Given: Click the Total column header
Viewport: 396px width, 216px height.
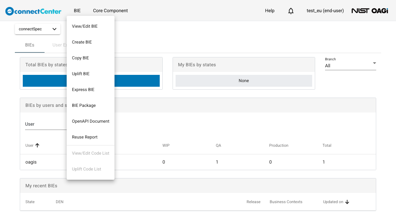Looking at the screenshot, I should [327, 145].
